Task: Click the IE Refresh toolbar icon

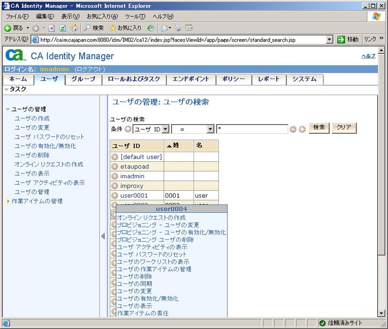Action: (63, 28)
